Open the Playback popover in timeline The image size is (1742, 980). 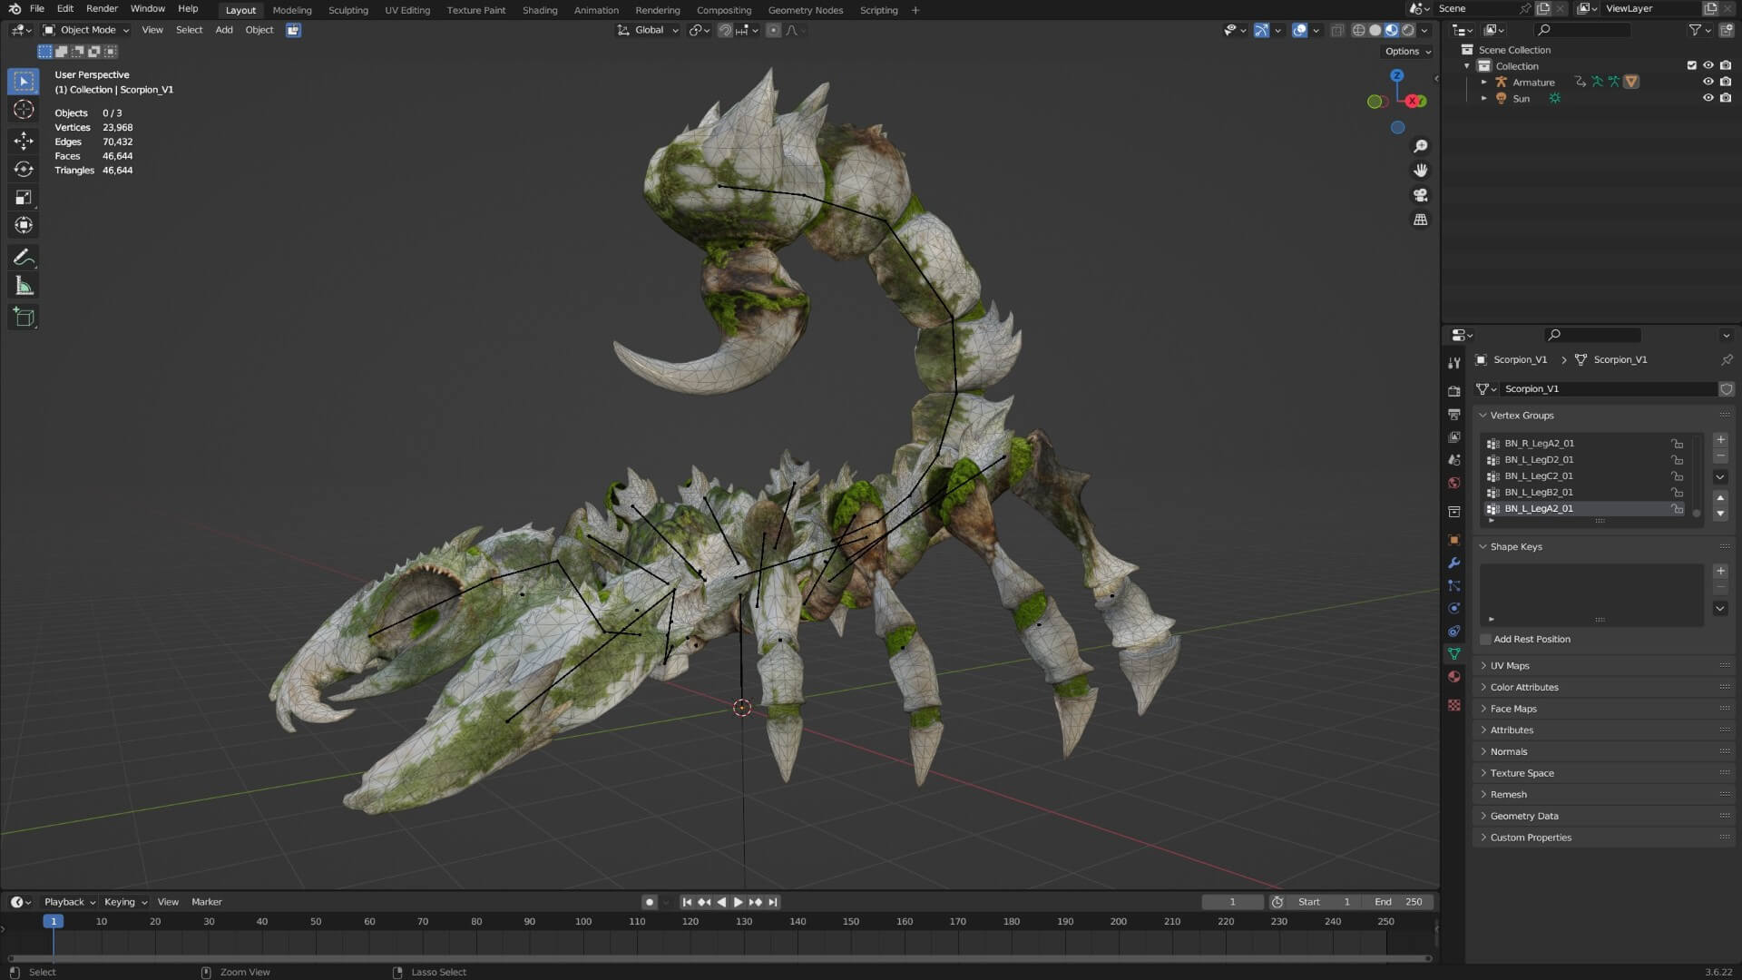pyautogui.click(x=70, y=902)
